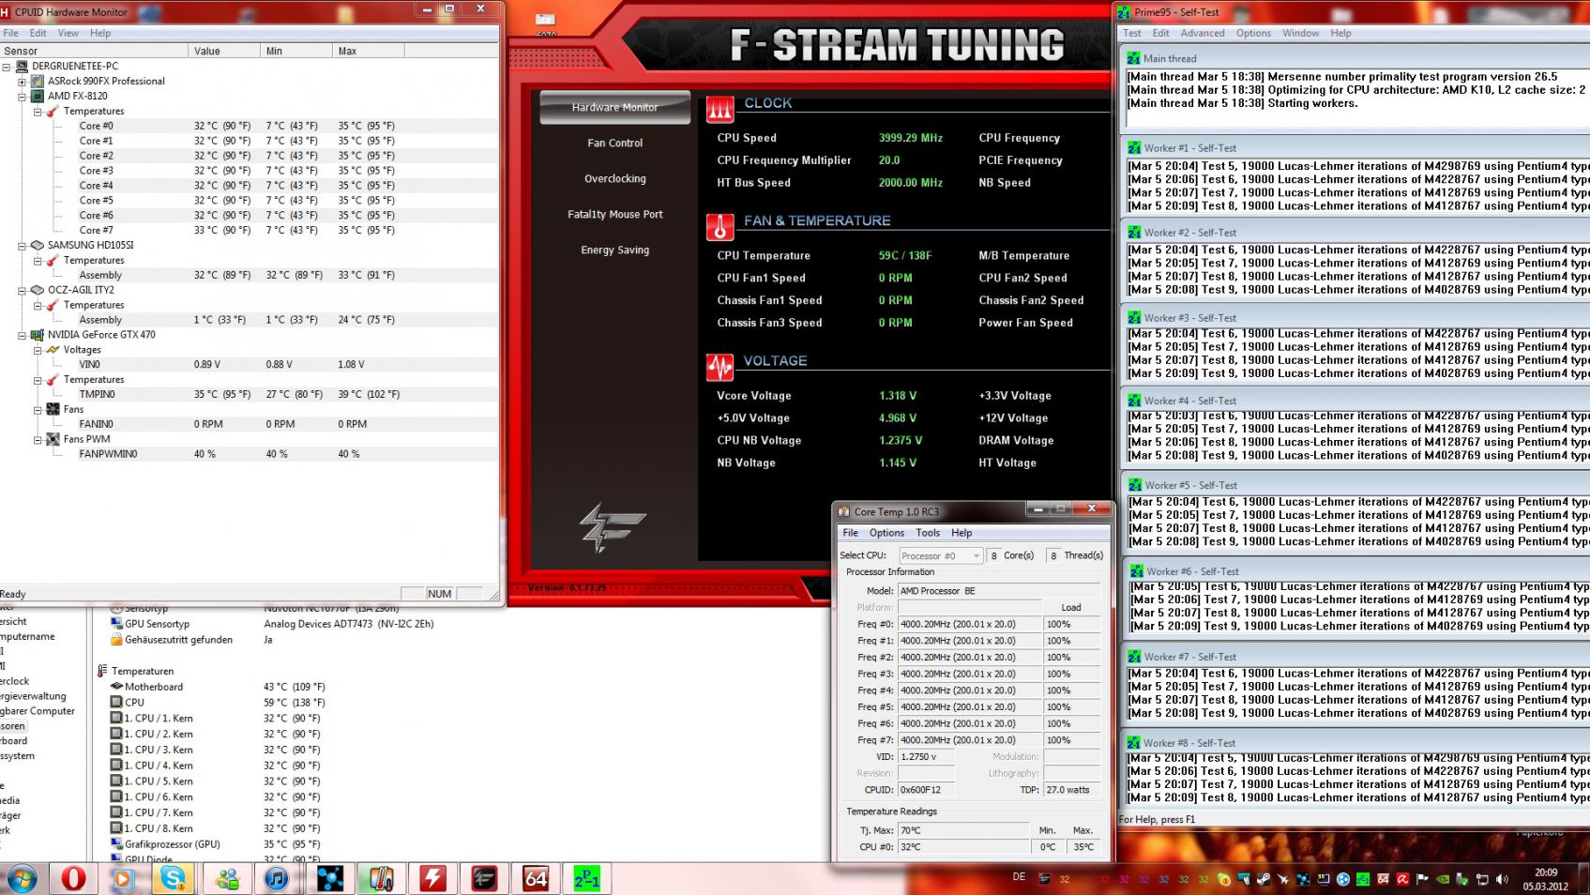Expand the ASRock 990FX Professional node

point(22,82)
